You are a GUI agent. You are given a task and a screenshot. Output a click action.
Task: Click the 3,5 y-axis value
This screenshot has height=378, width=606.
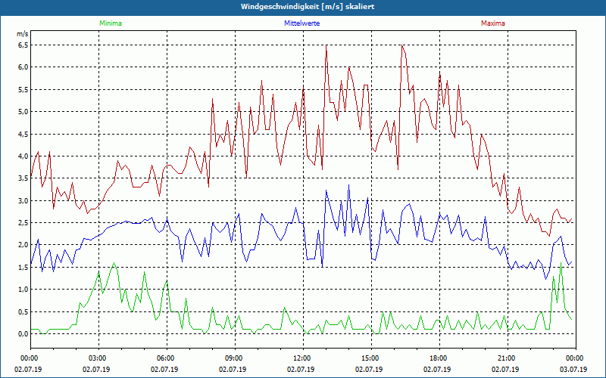click(x=23, y=178)
